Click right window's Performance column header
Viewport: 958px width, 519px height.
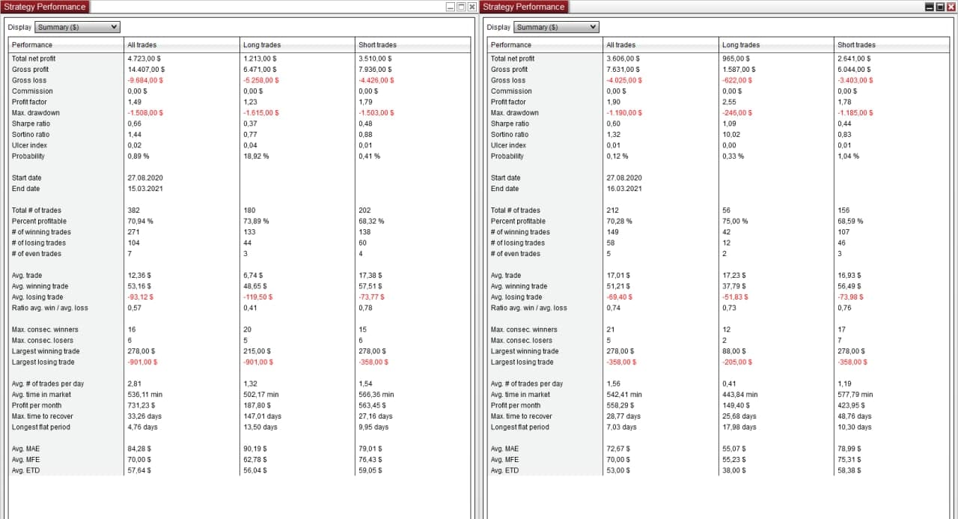point(511,45)
